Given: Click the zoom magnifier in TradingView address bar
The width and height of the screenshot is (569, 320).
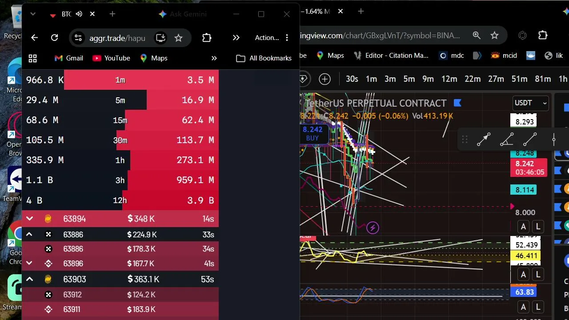Looking at the screenshot, I should pyautogui.click(x=477, y=36).
